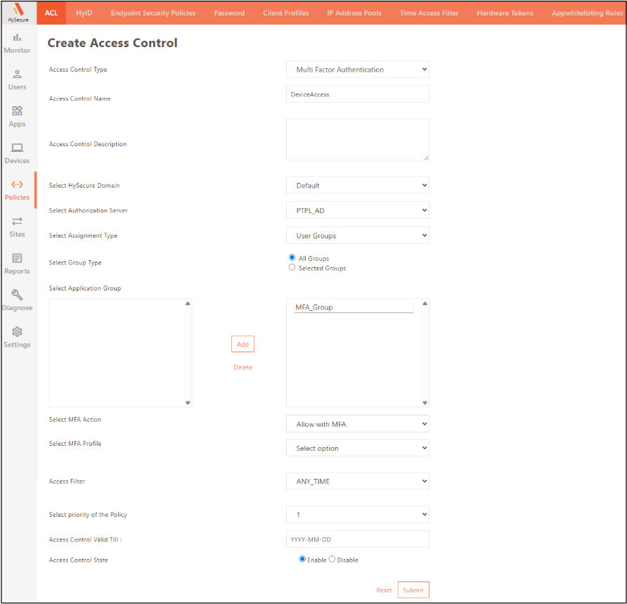Click the Access Control Valid Till date field
627x604 pixels.
357,539
